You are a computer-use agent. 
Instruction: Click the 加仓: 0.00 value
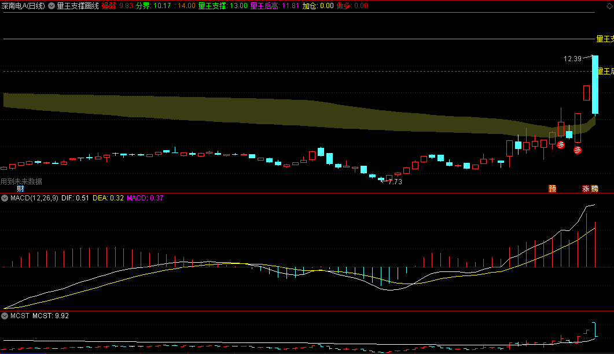[x=318, y=6]
